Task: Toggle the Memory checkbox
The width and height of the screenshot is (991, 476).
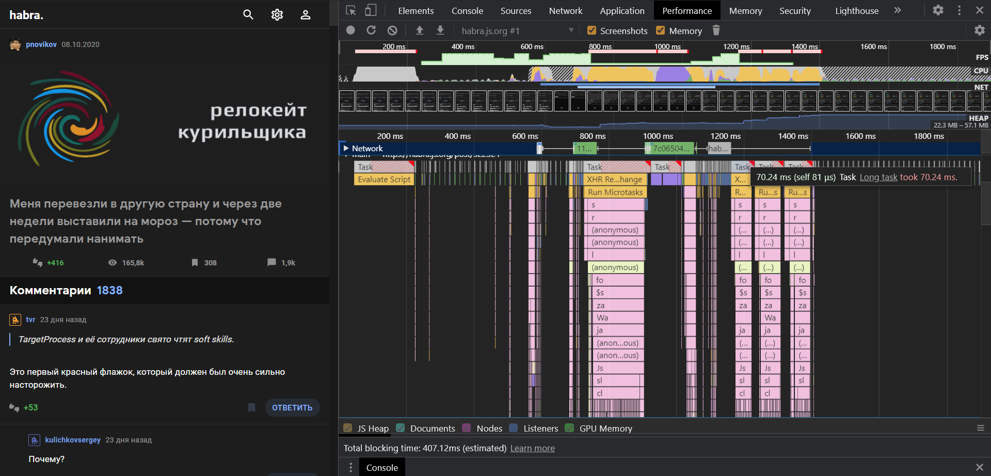Action: [661, 30]
